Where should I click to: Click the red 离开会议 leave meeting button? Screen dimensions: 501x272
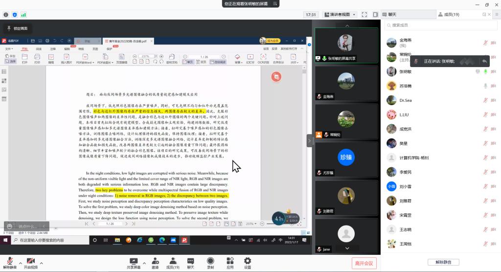[364, 263]
